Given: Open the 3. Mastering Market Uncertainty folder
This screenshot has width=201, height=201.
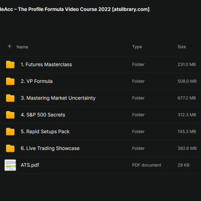Looking at the screenshot, I should tap(58, 98).
